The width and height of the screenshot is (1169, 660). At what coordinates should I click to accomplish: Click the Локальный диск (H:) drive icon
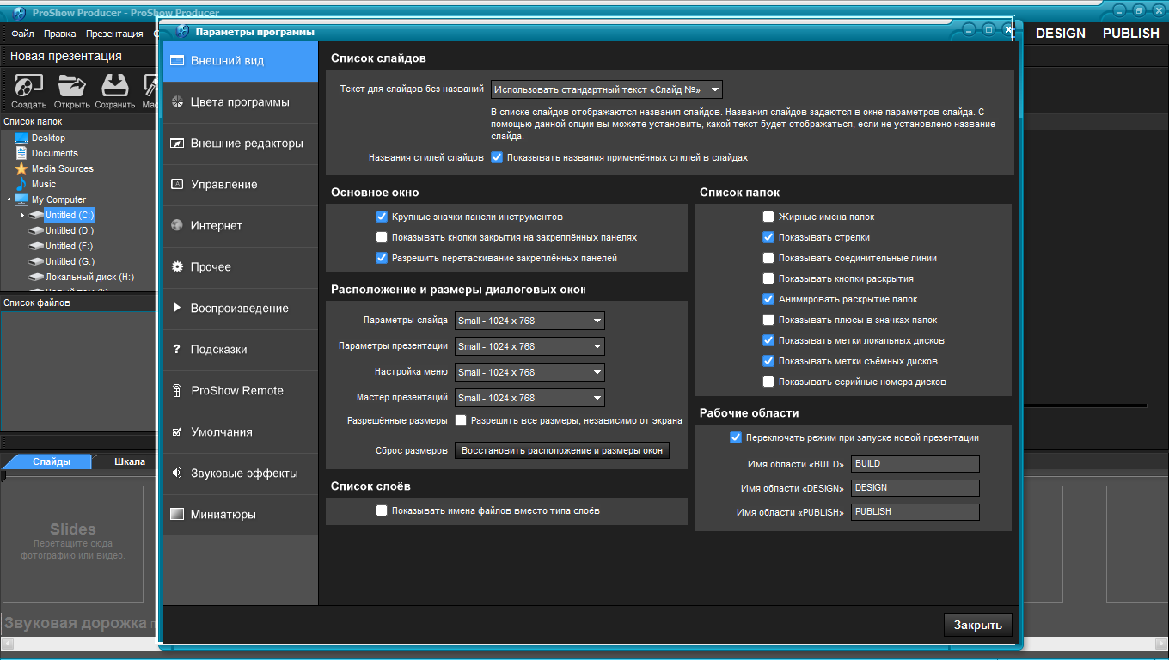coord(36,277)
